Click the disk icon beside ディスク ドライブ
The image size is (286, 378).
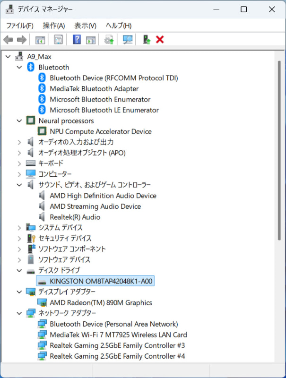[31, 271]
